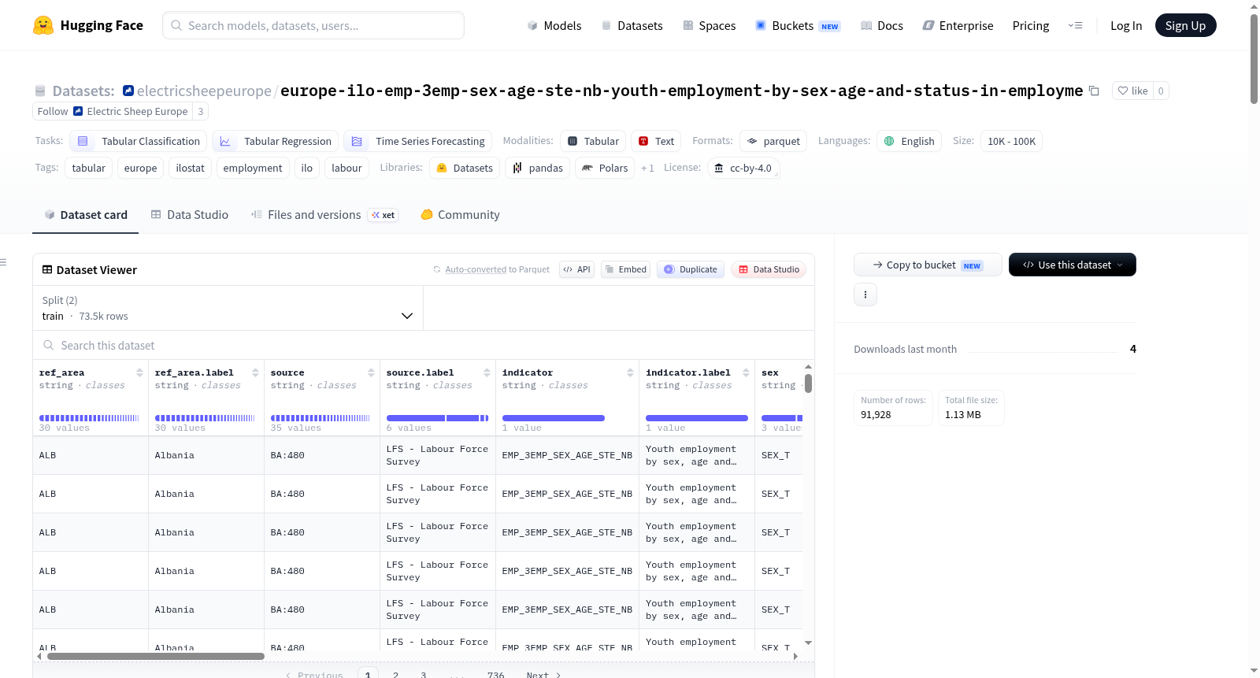The width and height of the screenshot is (1260, 678).
Task: Expand the extra navigation menu icon
Action: click(1075, 25)
